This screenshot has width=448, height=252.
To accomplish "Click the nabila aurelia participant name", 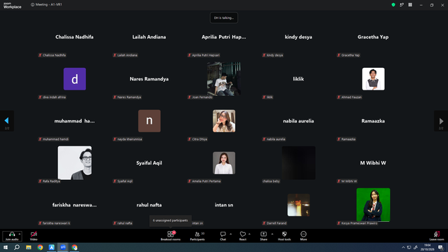I will [298, 121].
